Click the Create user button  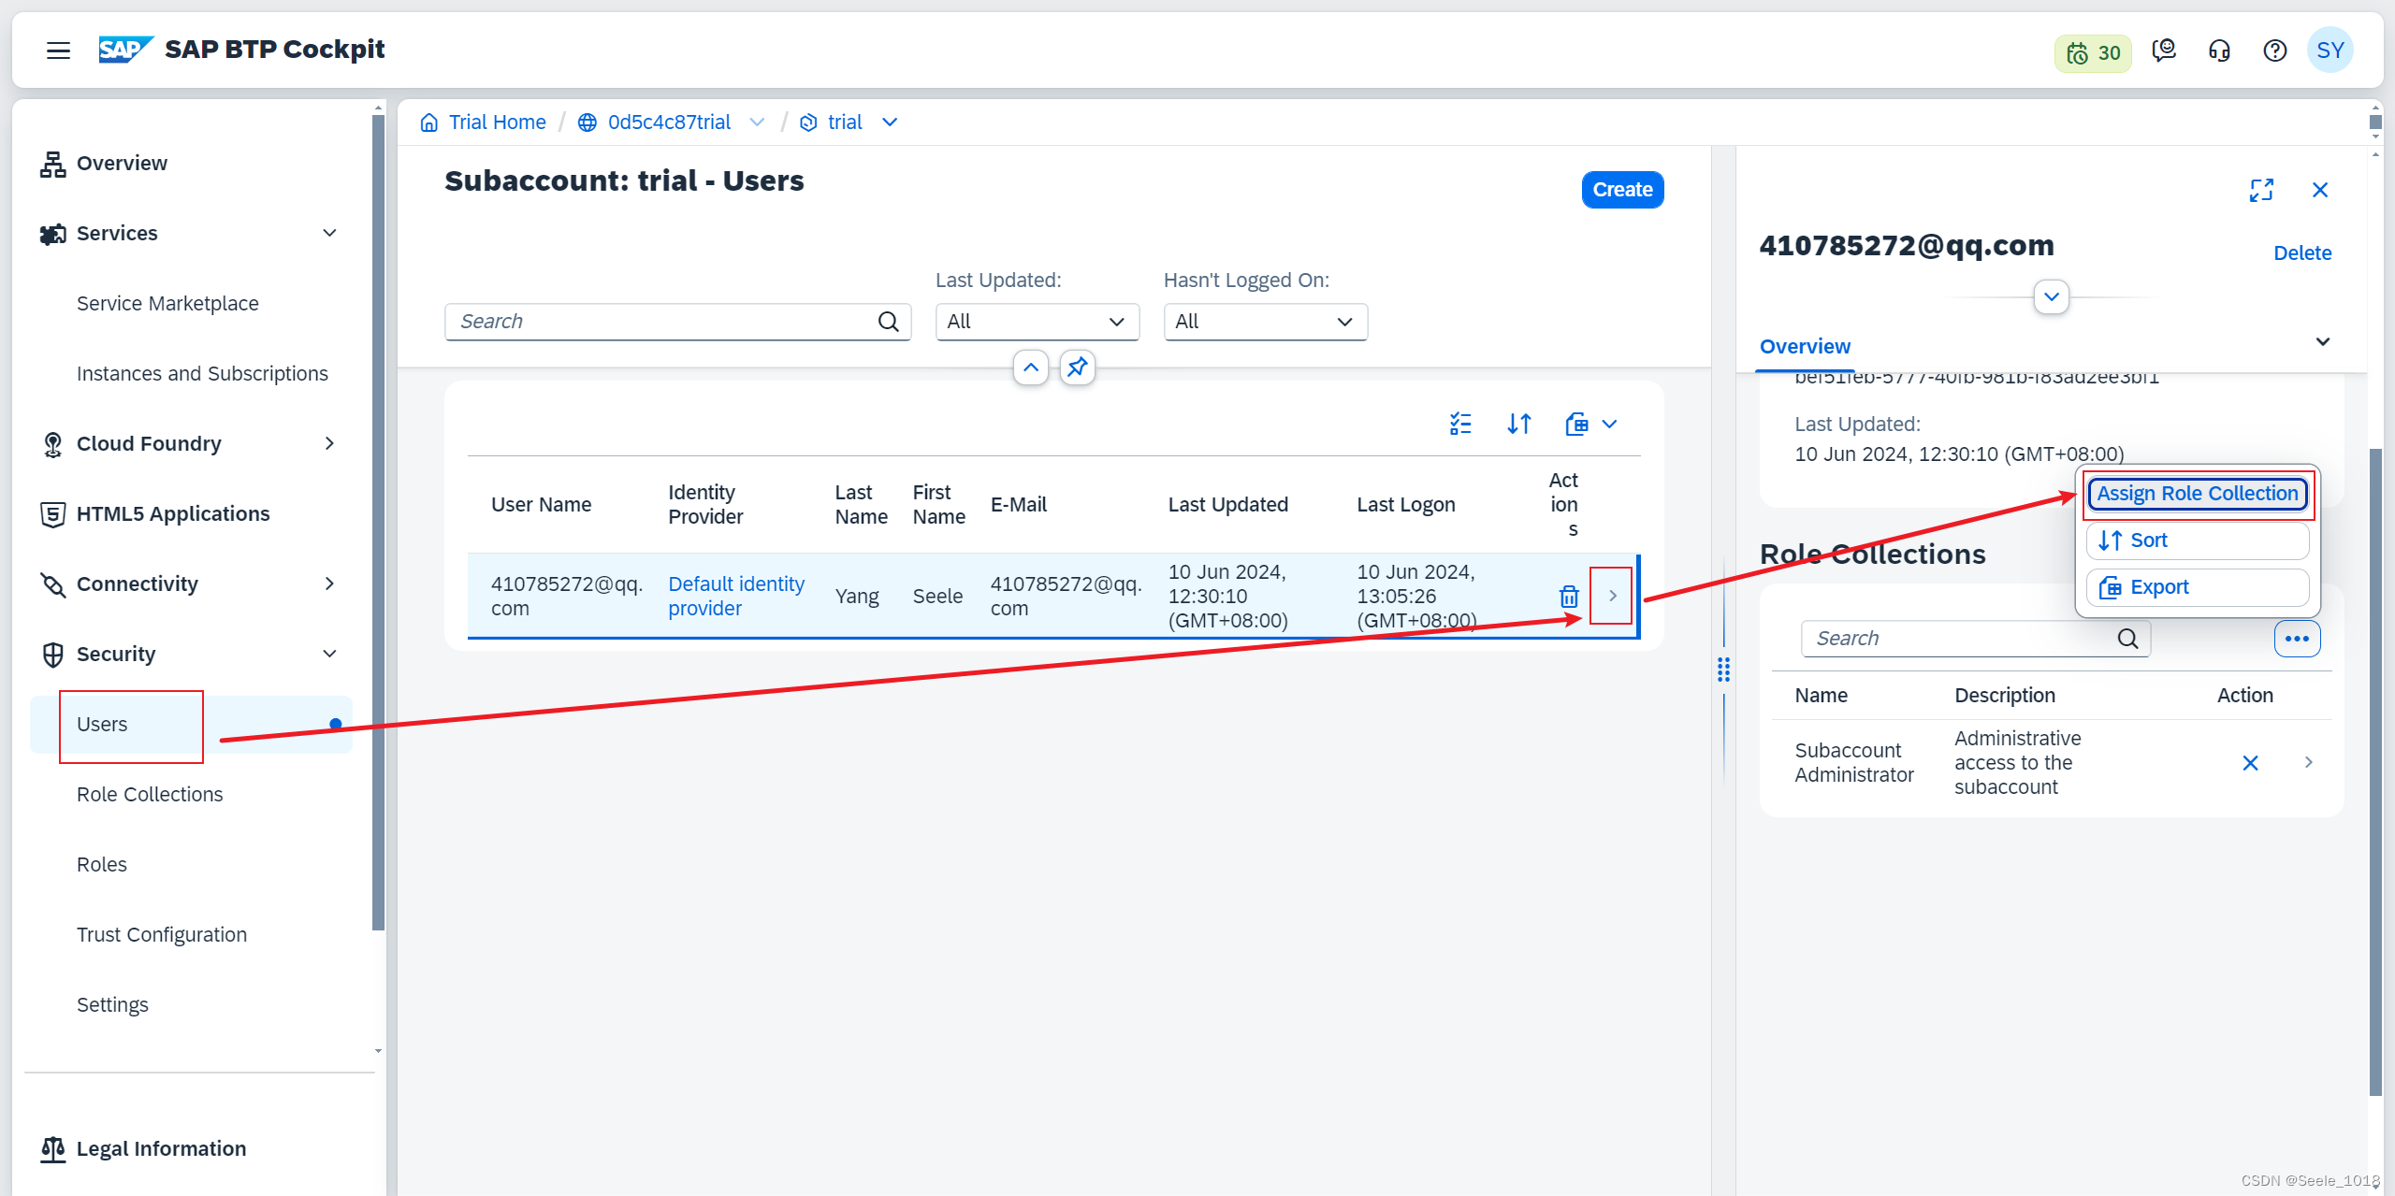(1622, 190)
